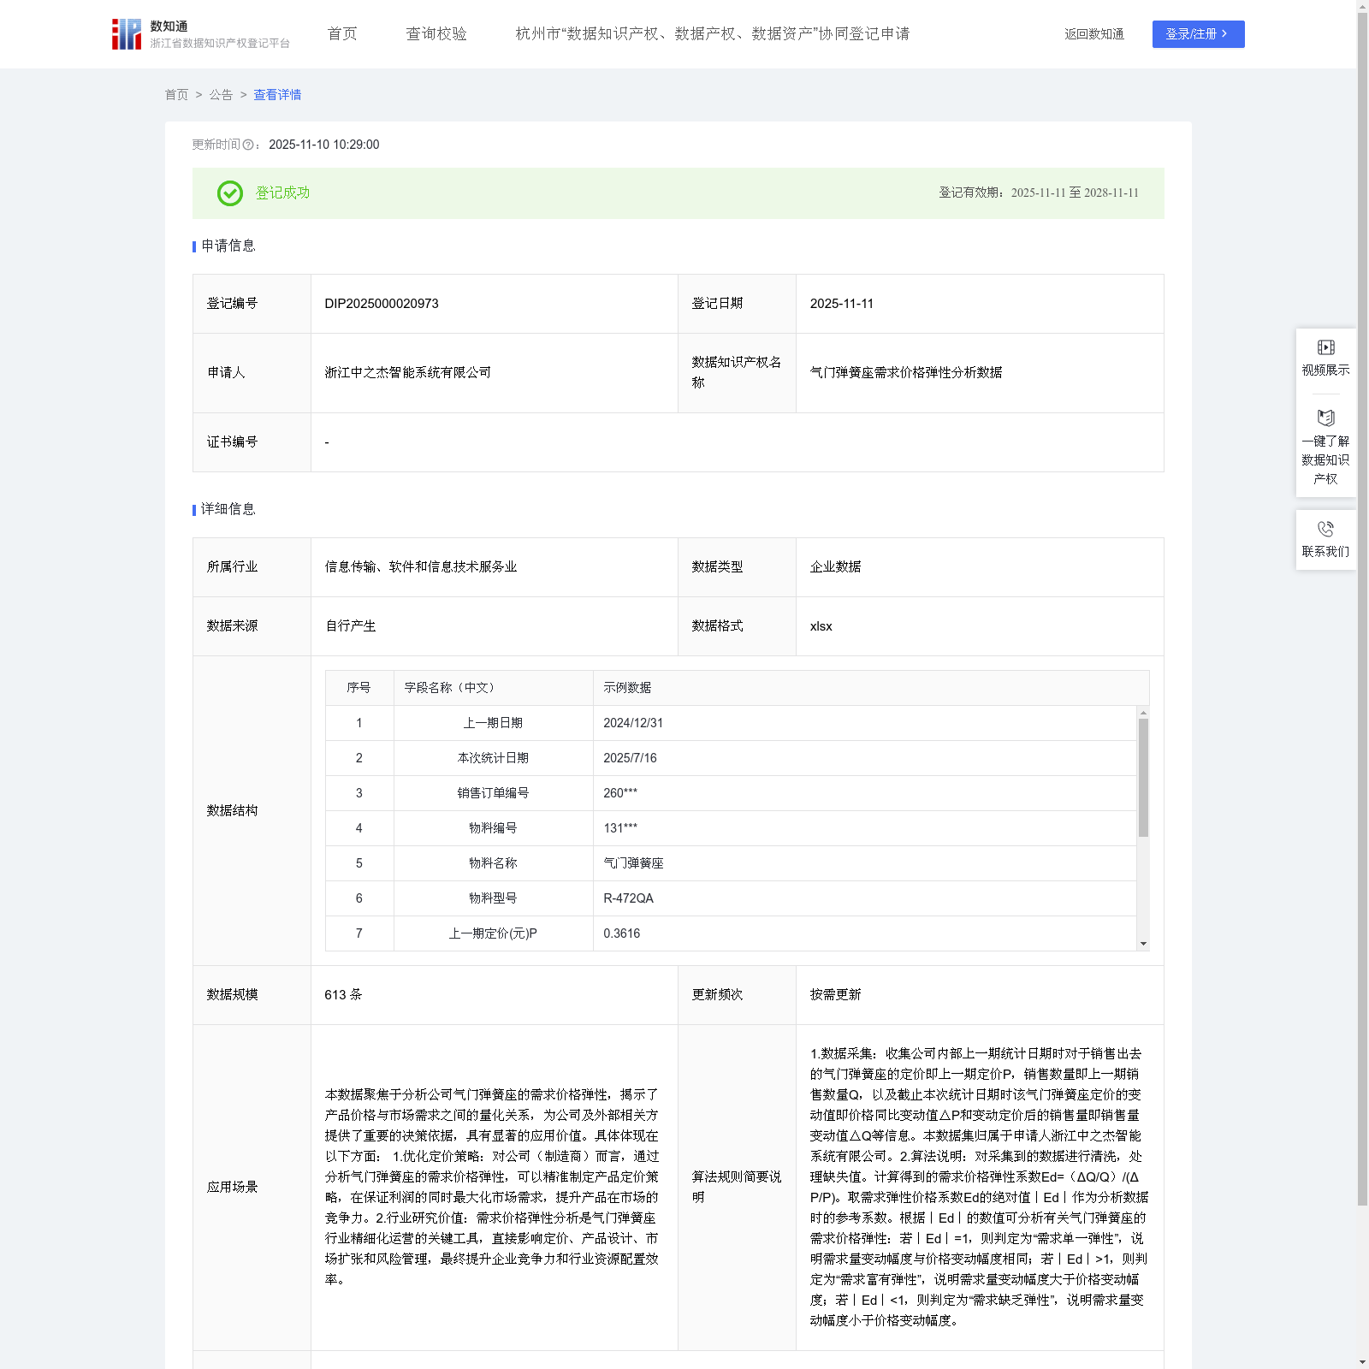Click the help icon beside 更新时间

click(248, 145)
